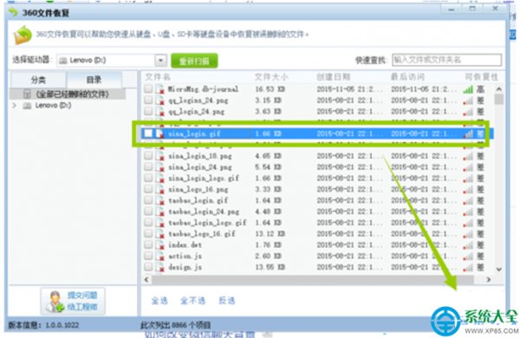Click deleted file icon of index.dat

[160, 244]
